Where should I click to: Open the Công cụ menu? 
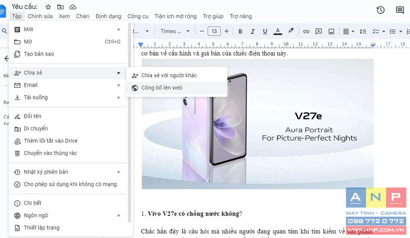(138, 16)
